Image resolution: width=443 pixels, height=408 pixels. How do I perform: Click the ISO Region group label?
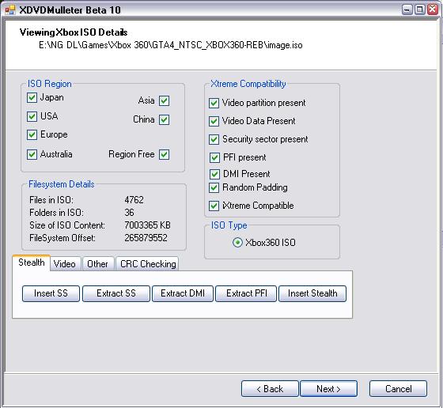pyautogui.click(x=49, y=84)
